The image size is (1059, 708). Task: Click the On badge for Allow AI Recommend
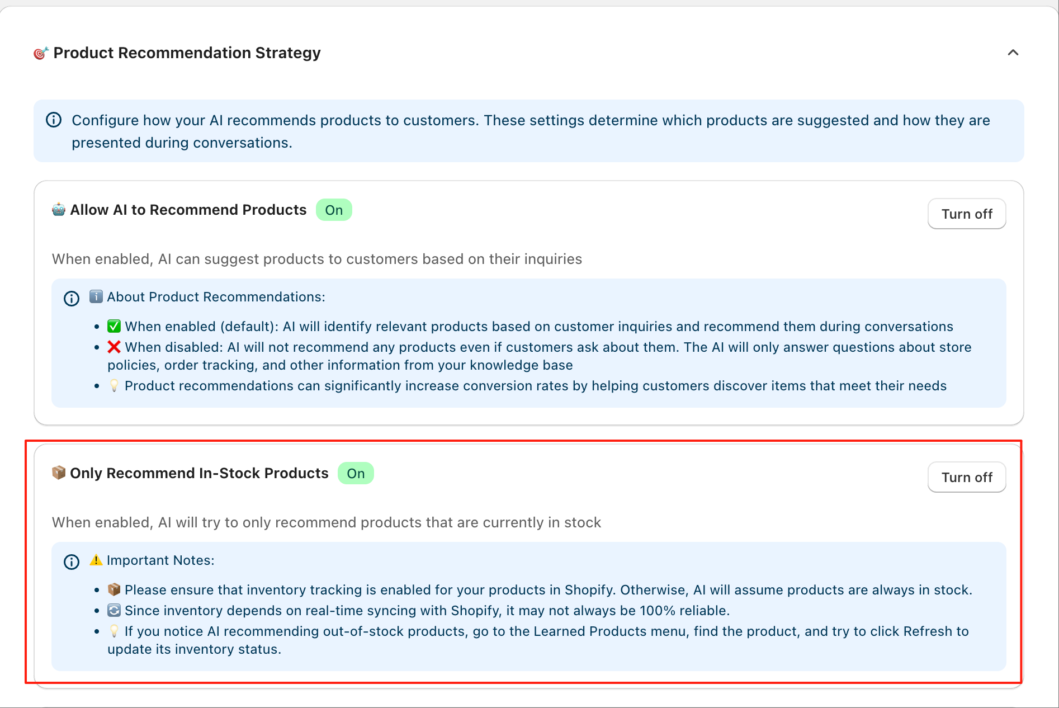point(334,210)
